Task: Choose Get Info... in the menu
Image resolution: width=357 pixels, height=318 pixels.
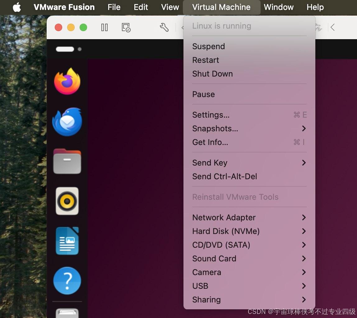Action: click(x=249, y=142)
